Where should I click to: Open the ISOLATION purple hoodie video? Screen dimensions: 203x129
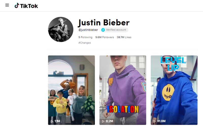point(123,90)
